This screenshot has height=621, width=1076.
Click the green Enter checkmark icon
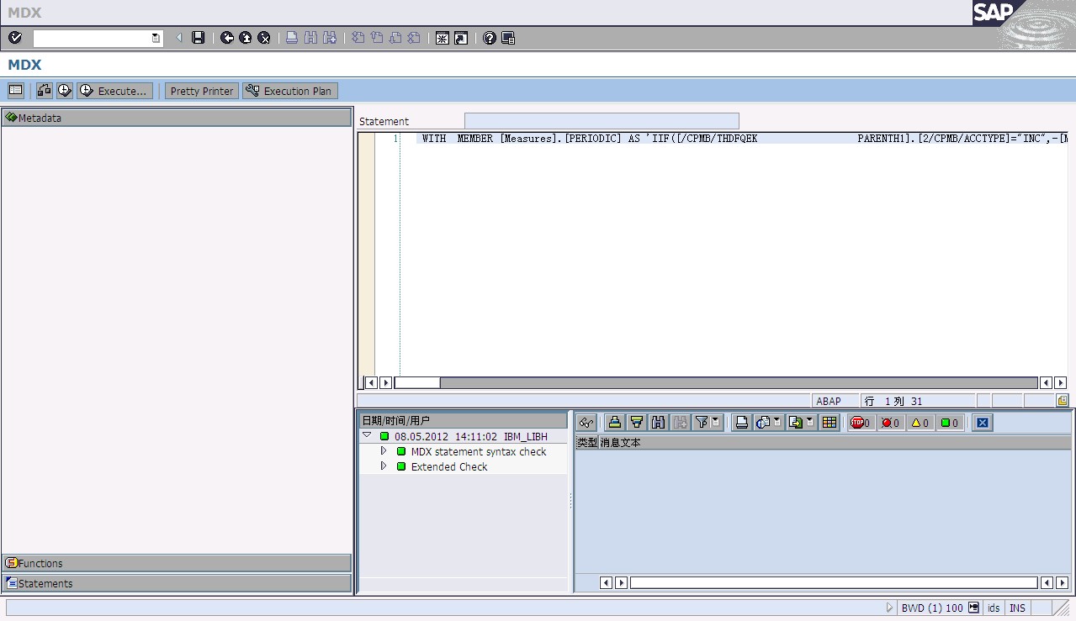[x=15, y=38]
